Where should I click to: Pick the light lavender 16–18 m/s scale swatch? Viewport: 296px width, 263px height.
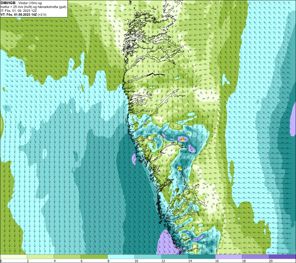pyautogui.click(x=229, y=256)
